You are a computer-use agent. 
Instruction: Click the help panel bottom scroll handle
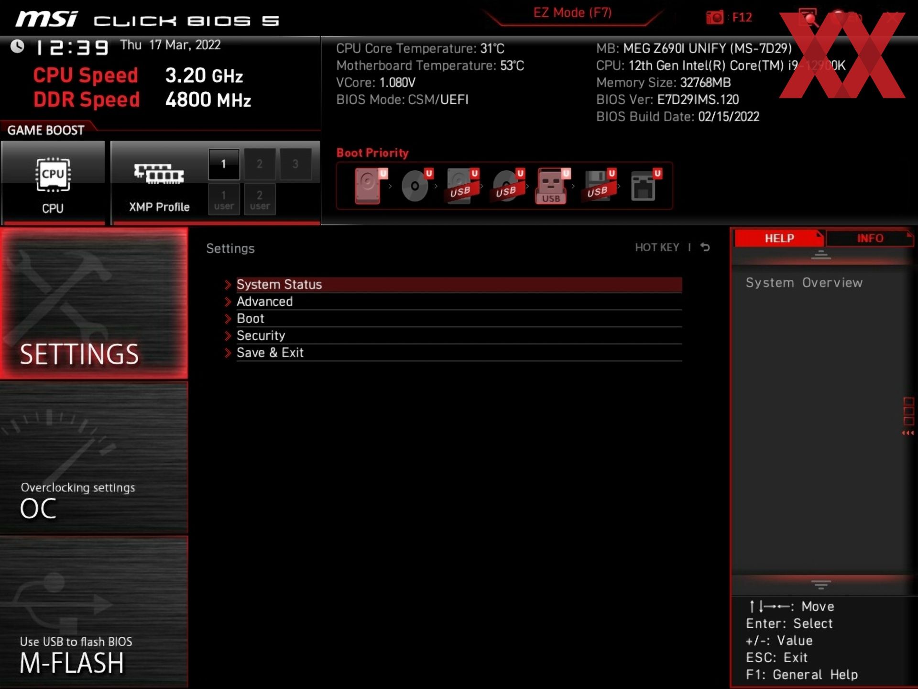tap(820, 585)
